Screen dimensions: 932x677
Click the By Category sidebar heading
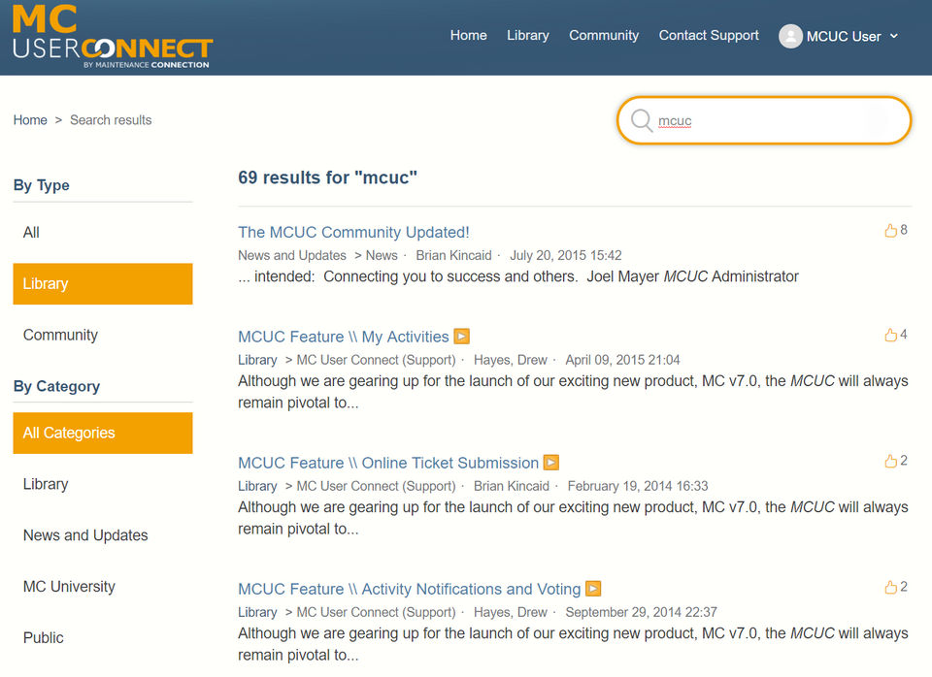pos(56,387)
